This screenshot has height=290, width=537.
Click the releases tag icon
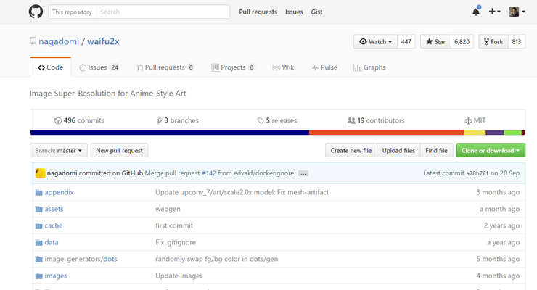click(261, 120)
